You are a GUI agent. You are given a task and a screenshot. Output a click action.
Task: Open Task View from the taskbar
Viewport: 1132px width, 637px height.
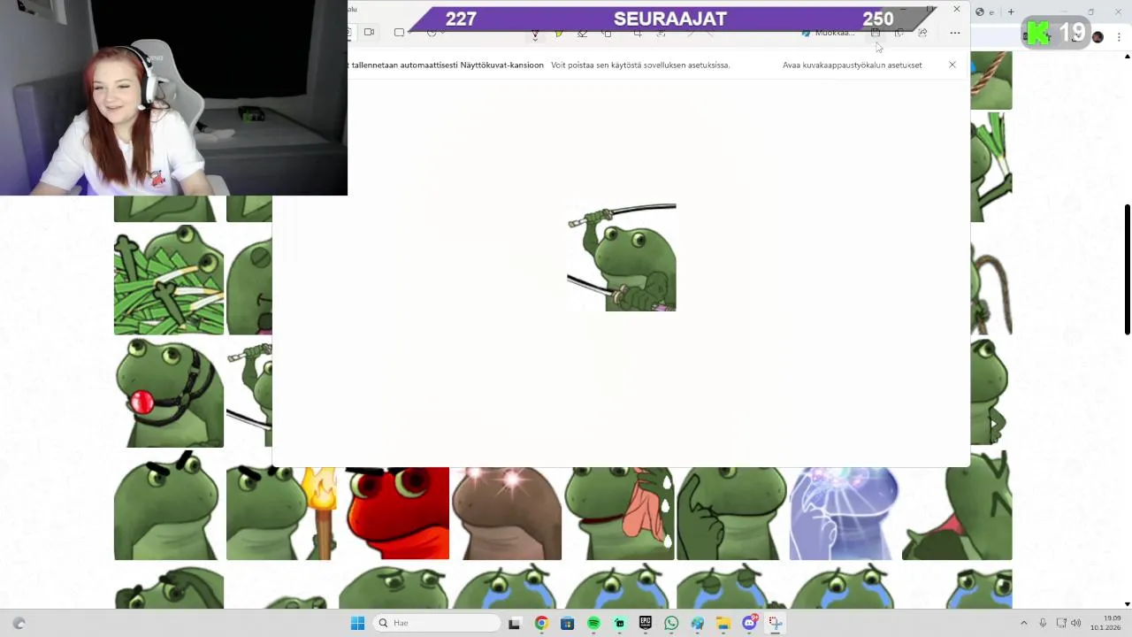coord(514,623)
